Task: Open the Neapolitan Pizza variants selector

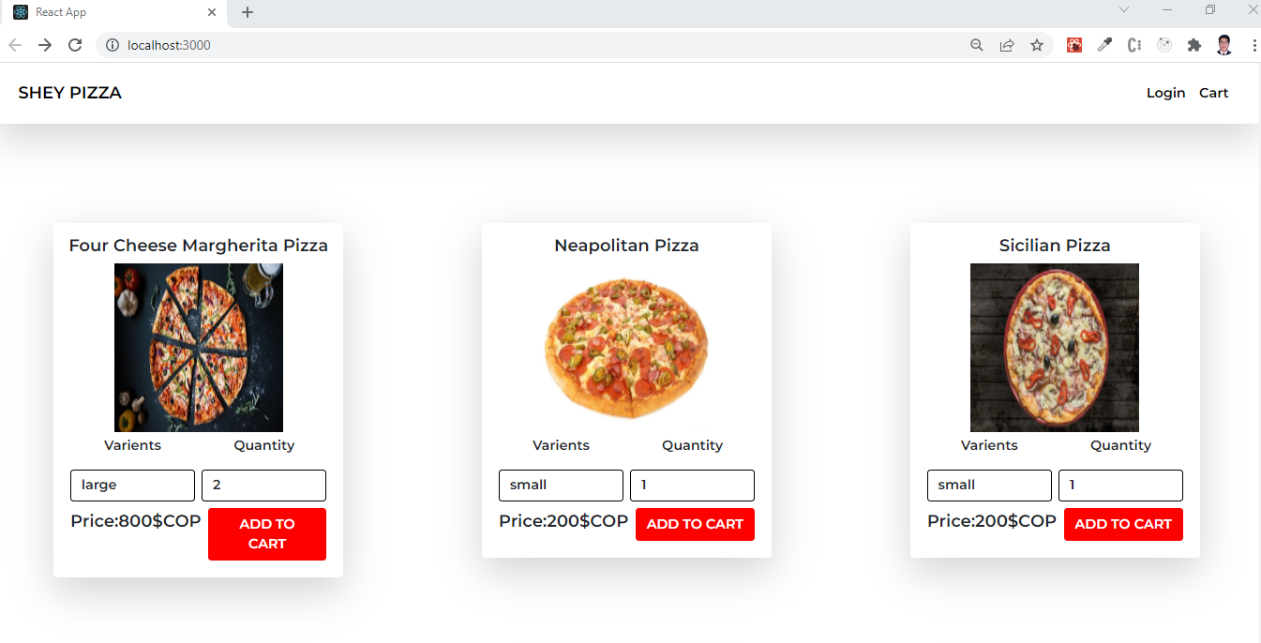Action: tap(561, 485)
